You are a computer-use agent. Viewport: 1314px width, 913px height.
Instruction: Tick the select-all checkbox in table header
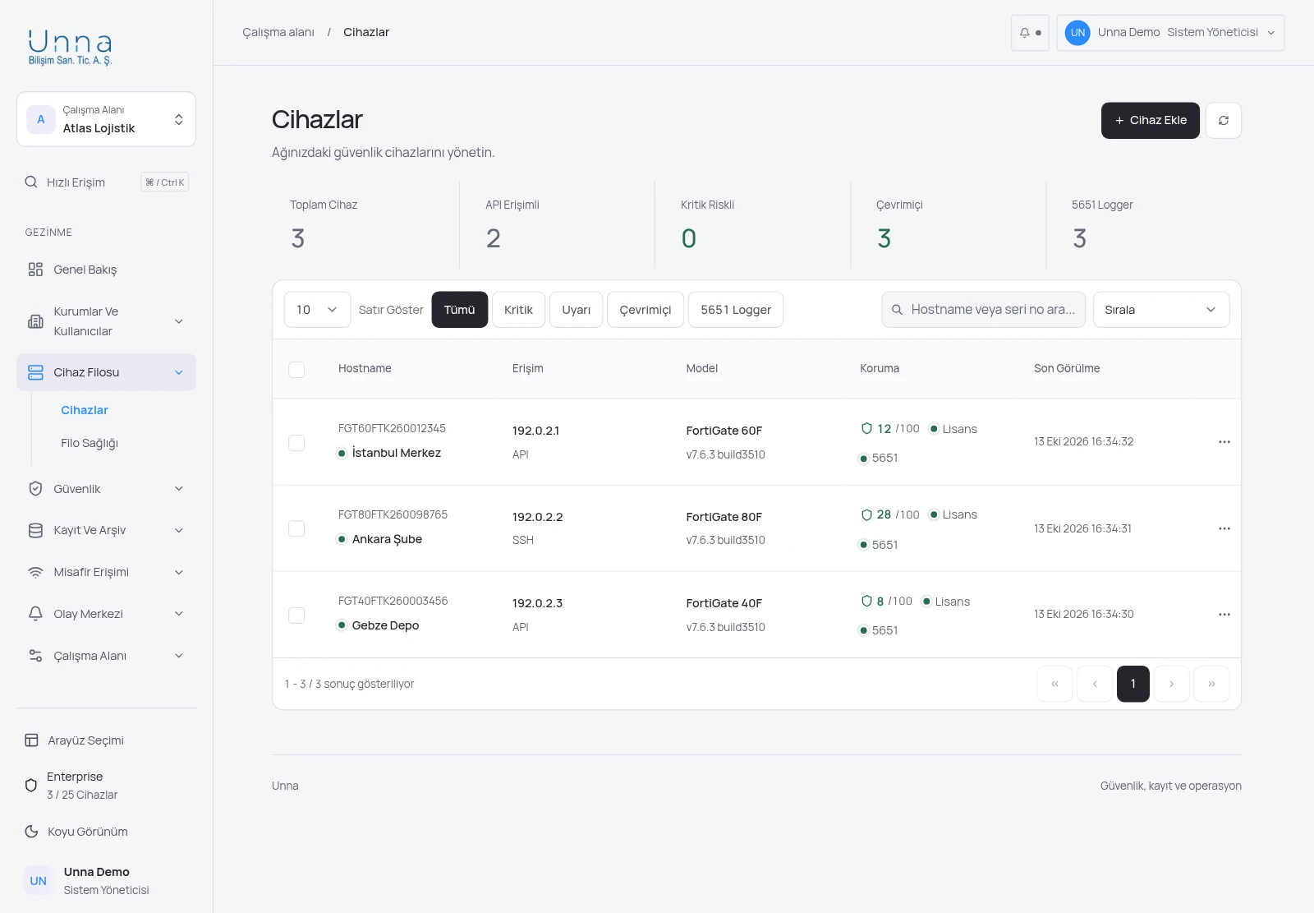point(296,370)
